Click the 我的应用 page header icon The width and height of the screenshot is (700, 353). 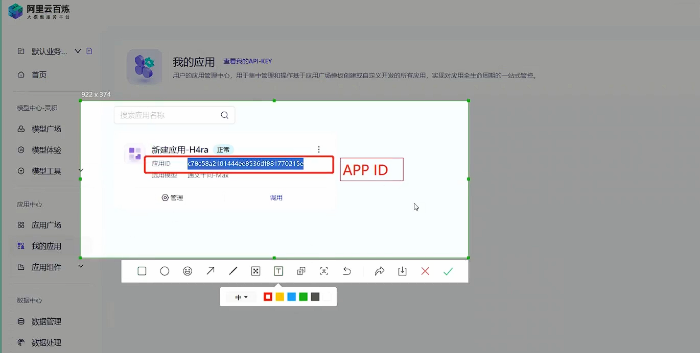pos(145,67)
